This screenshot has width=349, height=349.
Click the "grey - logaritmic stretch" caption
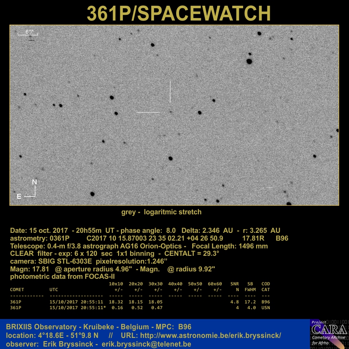pyautogui.click(x=161, y=212)
